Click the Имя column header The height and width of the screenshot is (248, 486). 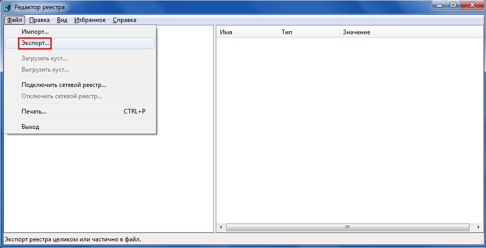click(247, 32)
